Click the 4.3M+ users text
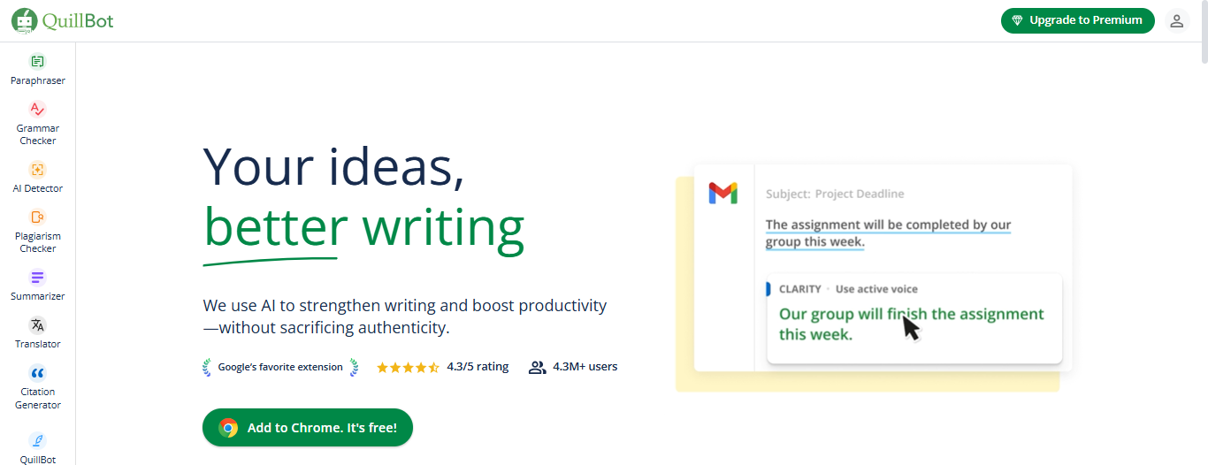1208x465 pixels. click(x=585, y=367)
